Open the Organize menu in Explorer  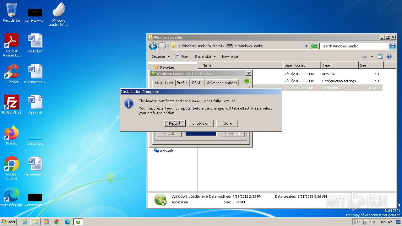tap(160, 56)
